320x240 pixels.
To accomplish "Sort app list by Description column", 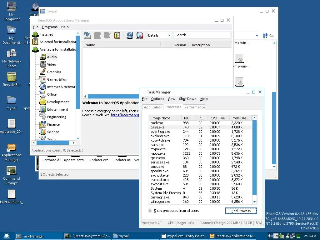I will tap(210, 45).
